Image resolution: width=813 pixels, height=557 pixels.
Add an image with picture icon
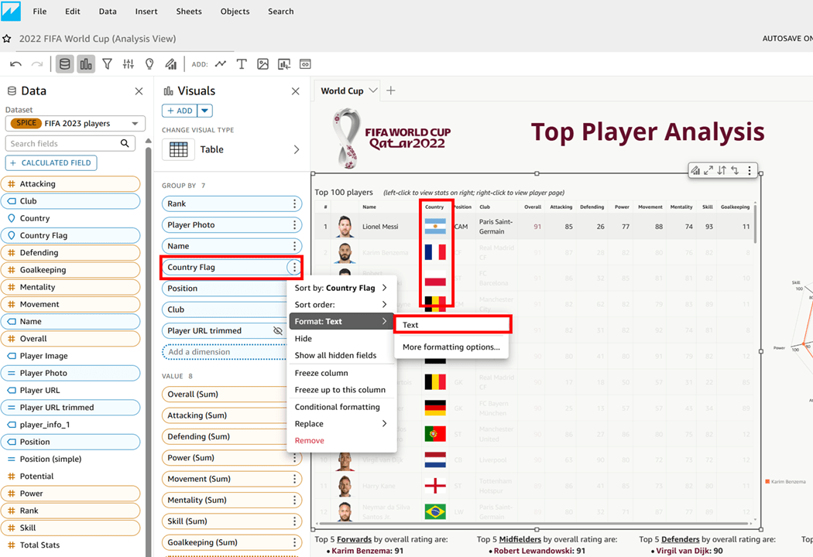263,64
